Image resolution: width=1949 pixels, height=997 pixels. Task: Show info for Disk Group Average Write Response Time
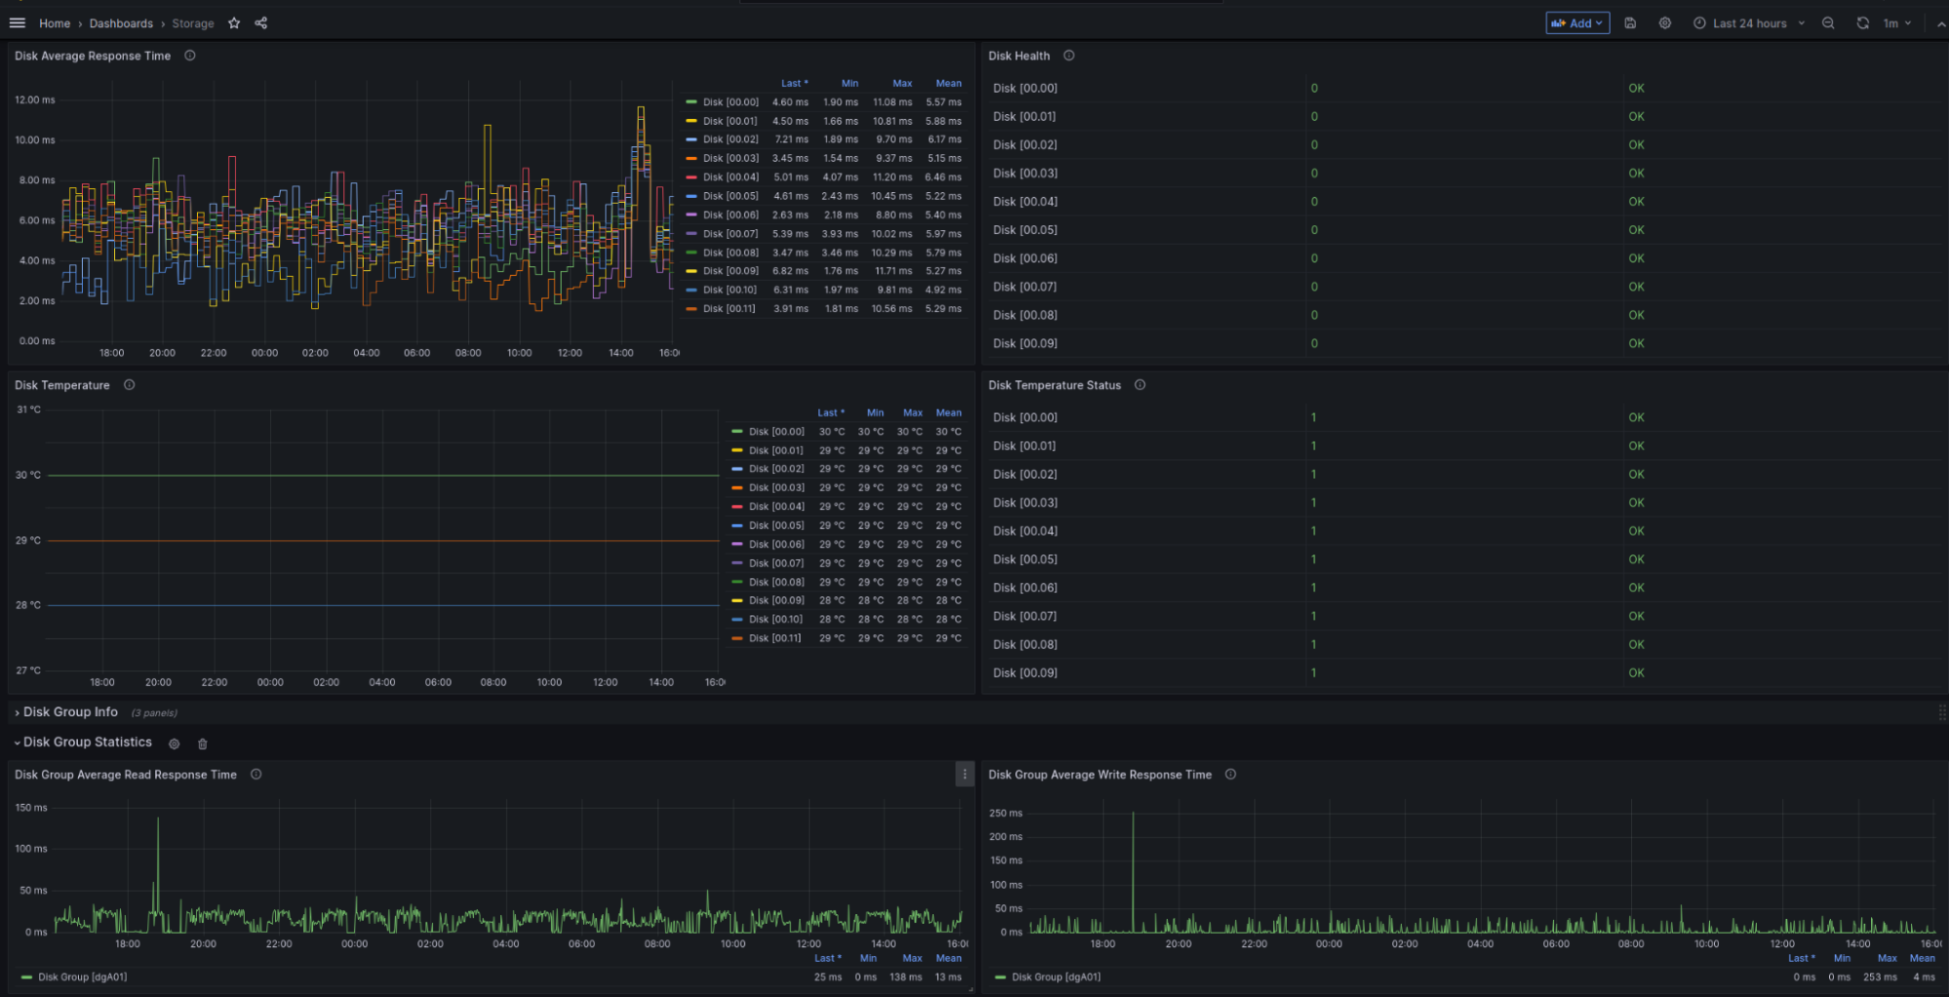(1230, 775)
